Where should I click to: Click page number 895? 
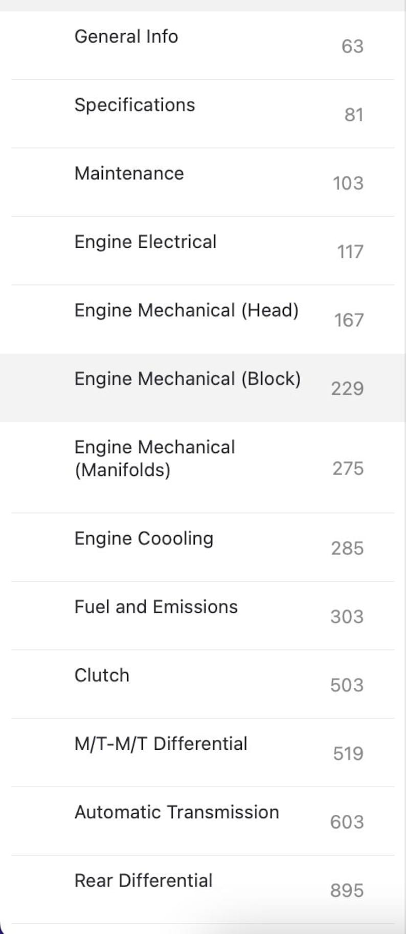tap(347, 890)
